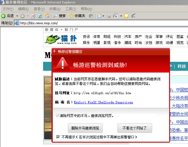This screenshot has width=188, height=147.
Task: Click the Mail envelope icon
Action: click(x=99, y=16)
